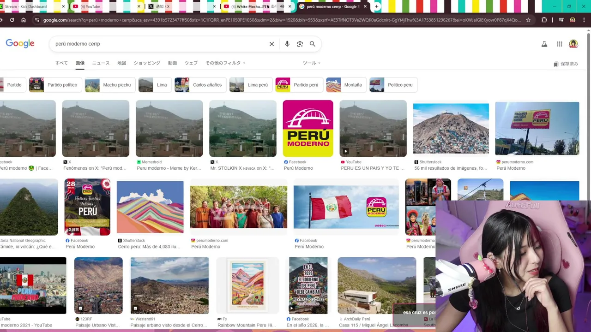591x332 pixels.
Task: Open the pink Perú Moderno logo image
Action: point(308,128)
